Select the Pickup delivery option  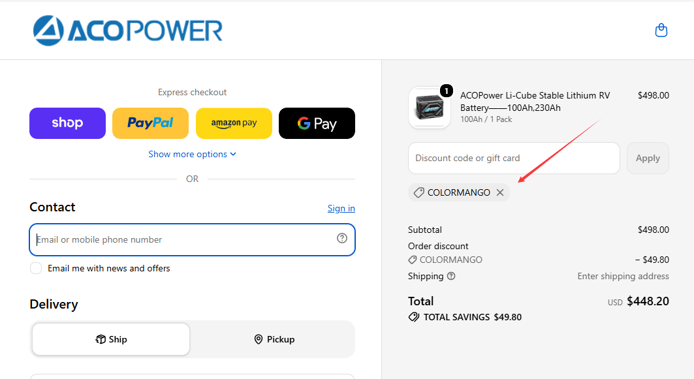[274, 339]
